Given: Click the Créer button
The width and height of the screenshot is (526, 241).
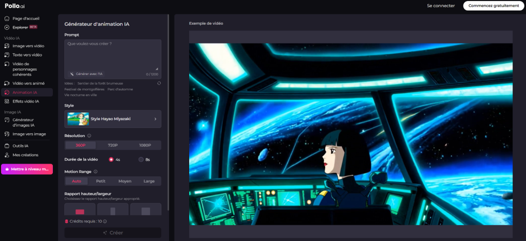Looking at the screenshot, I should [x=112, y=233].
